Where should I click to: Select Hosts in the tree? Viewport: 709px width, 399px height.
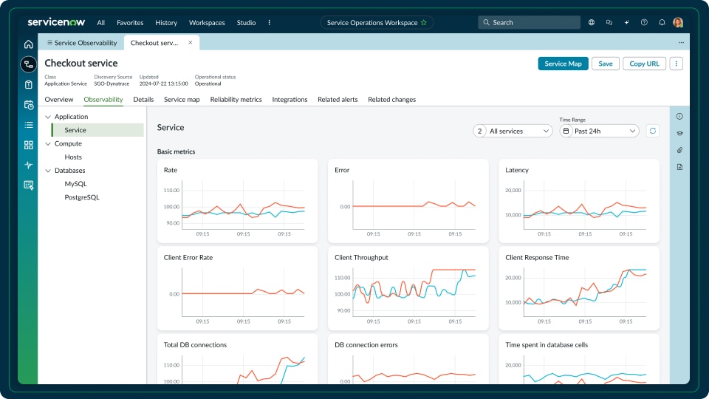73,157
